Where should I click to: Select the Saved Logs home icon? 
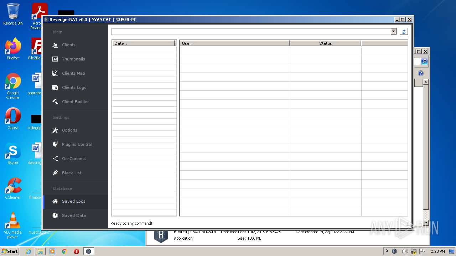pyautogui.click(x=55, y=201)
